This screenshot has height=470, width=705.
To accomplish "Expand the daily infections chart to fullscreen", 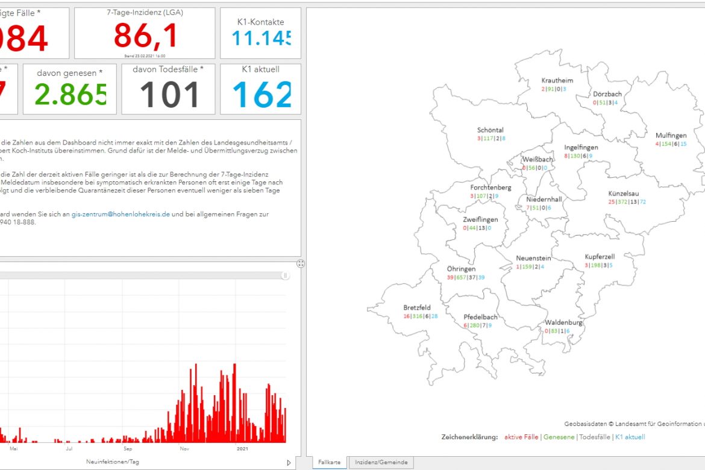I will coord(301,263).
